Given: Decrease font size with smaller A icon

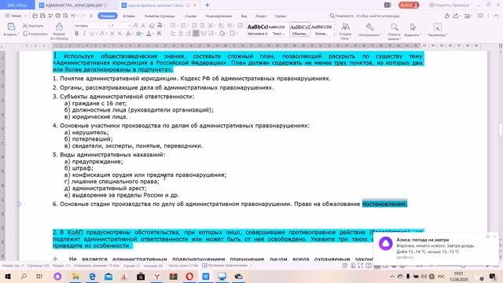Looking at the screenshot, I should [143, 25].
